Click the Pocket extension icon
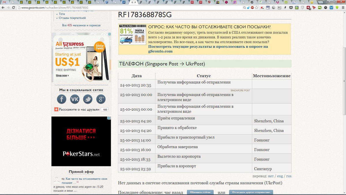Viewport: 346px width, 195px height. pyautogui.click(x=291, y=8)
